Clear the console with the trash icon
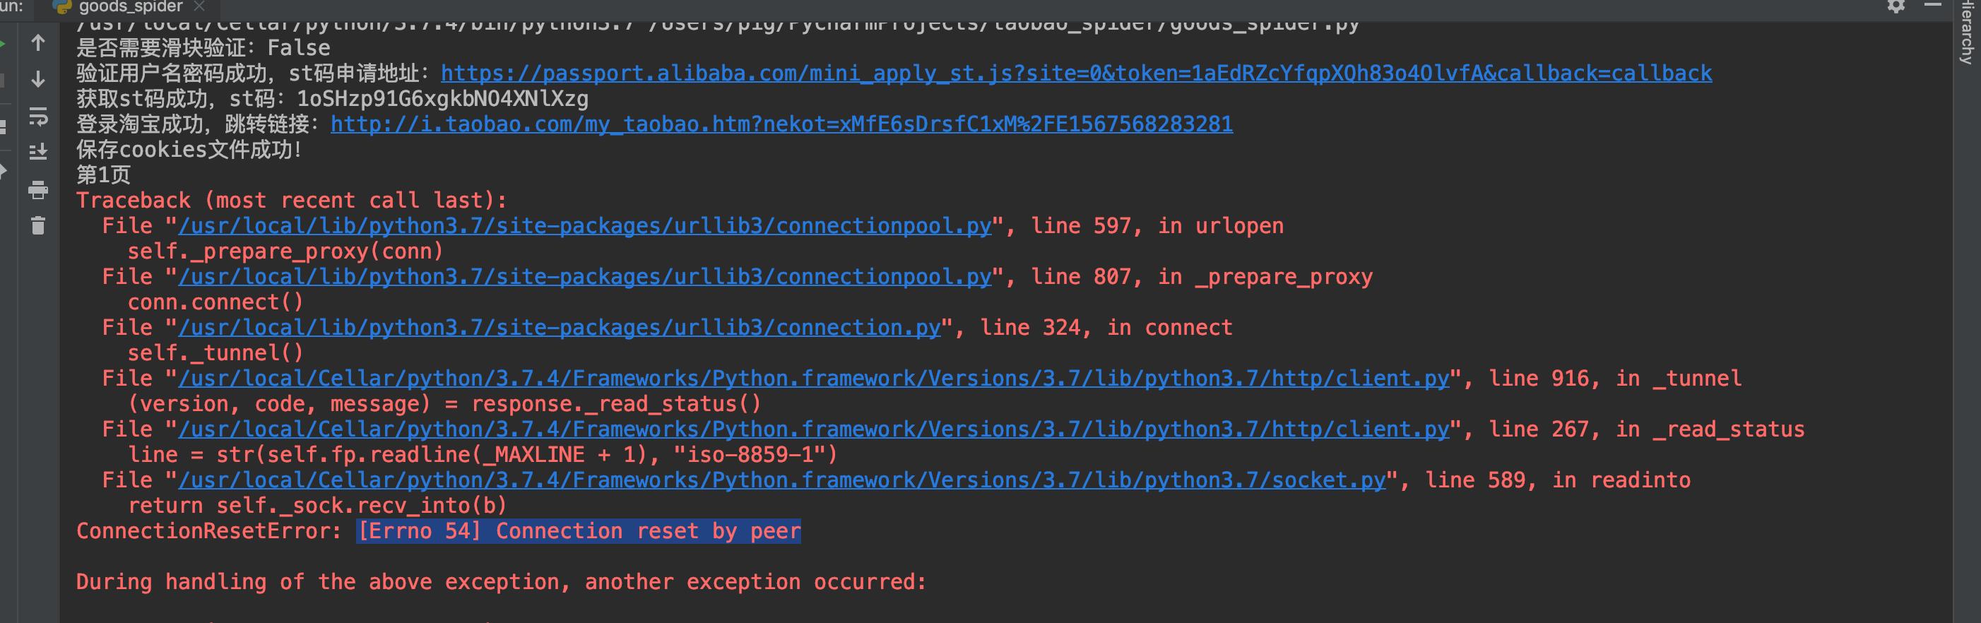The width and height of the screenshot is (1981, 623). tap(37, 226)
